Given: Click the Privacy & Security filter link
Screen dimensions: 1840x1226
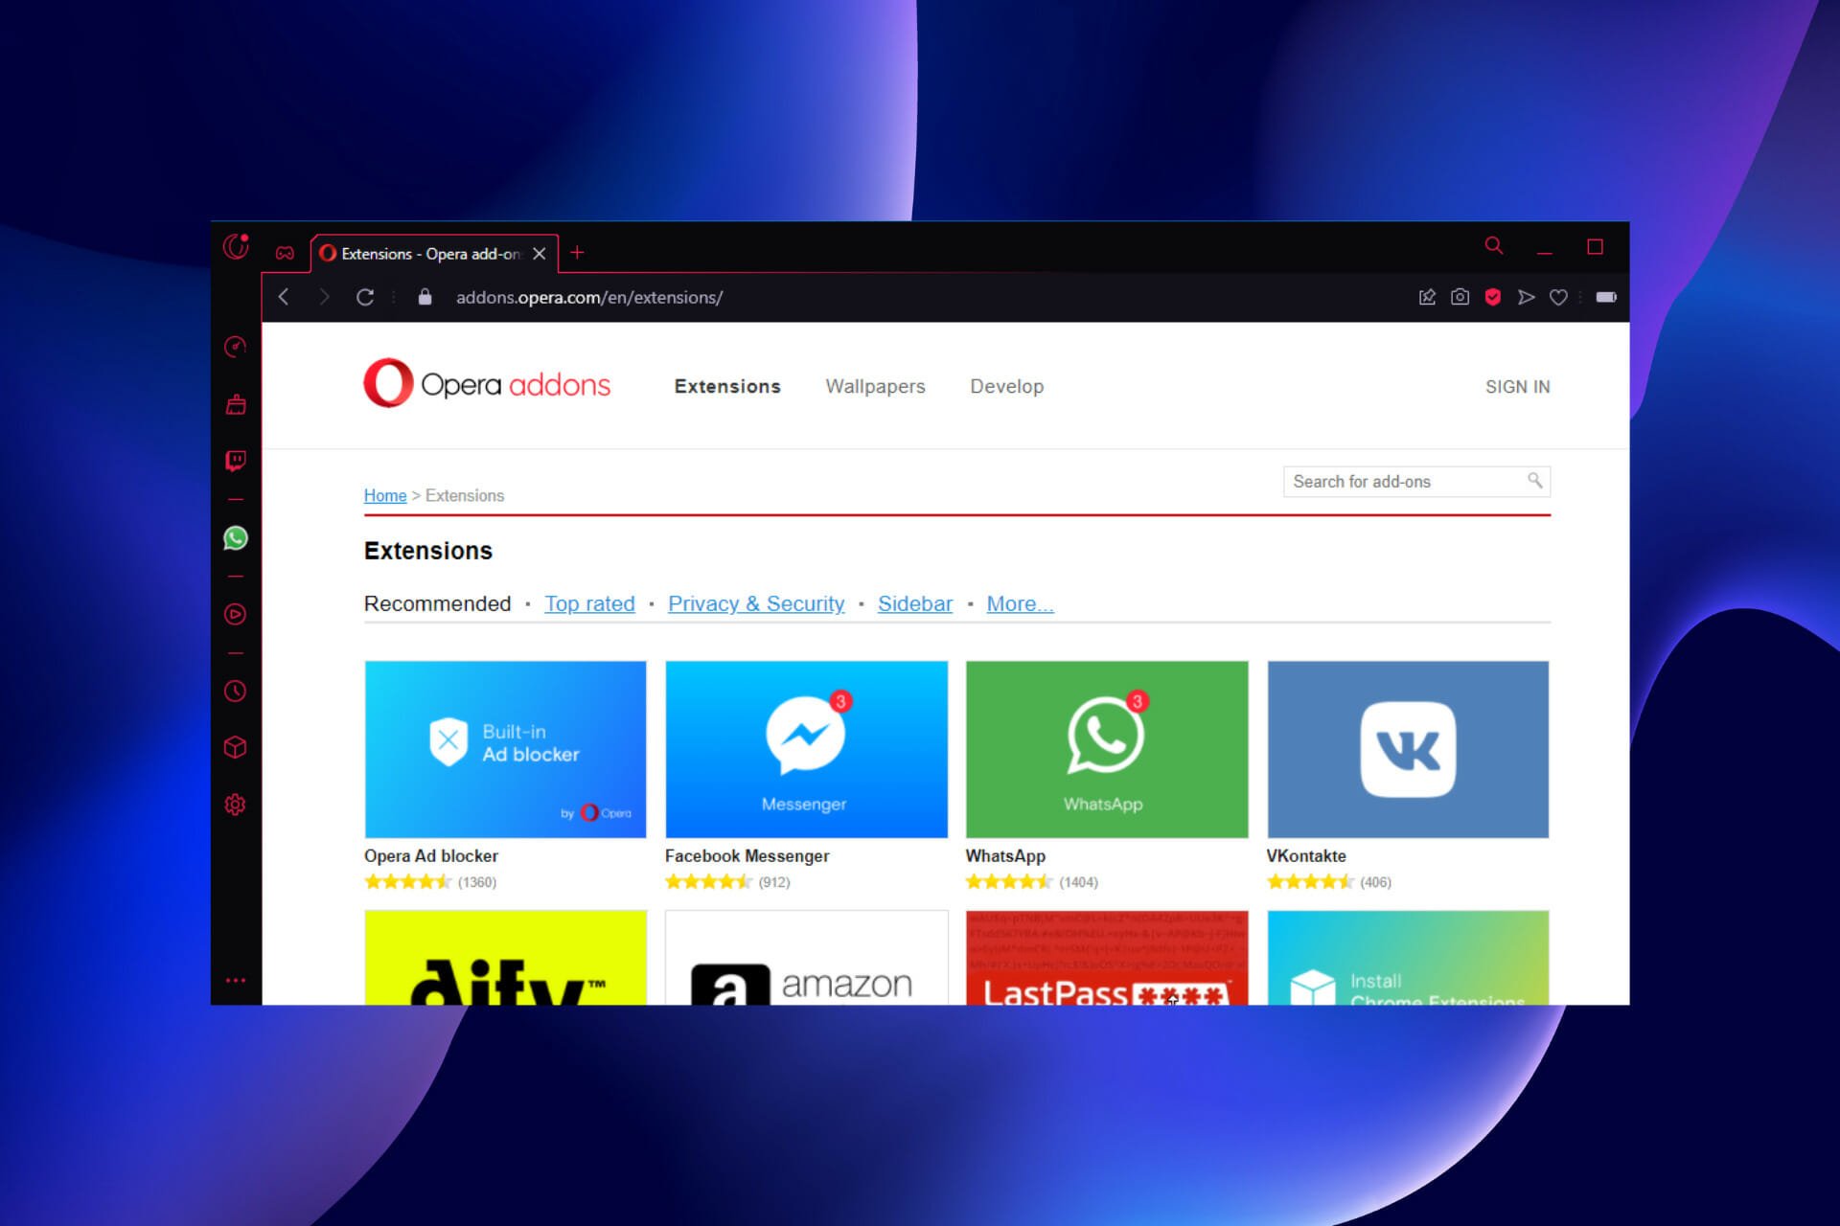Looking at the screenshot, I should tap(756, 603).
